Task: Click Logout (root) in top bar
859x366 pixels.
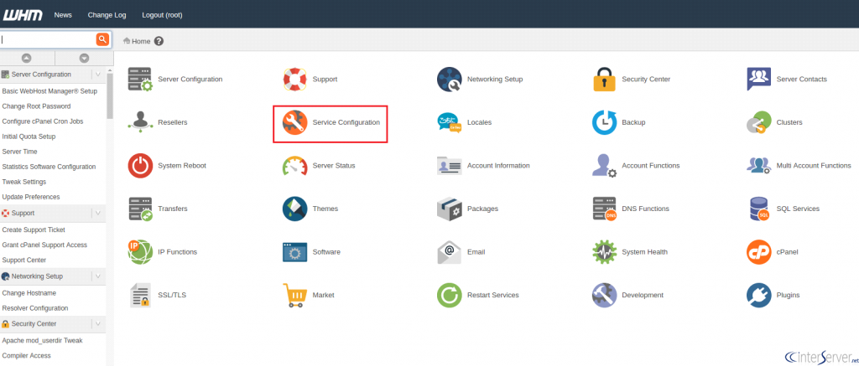Action: 162,15
